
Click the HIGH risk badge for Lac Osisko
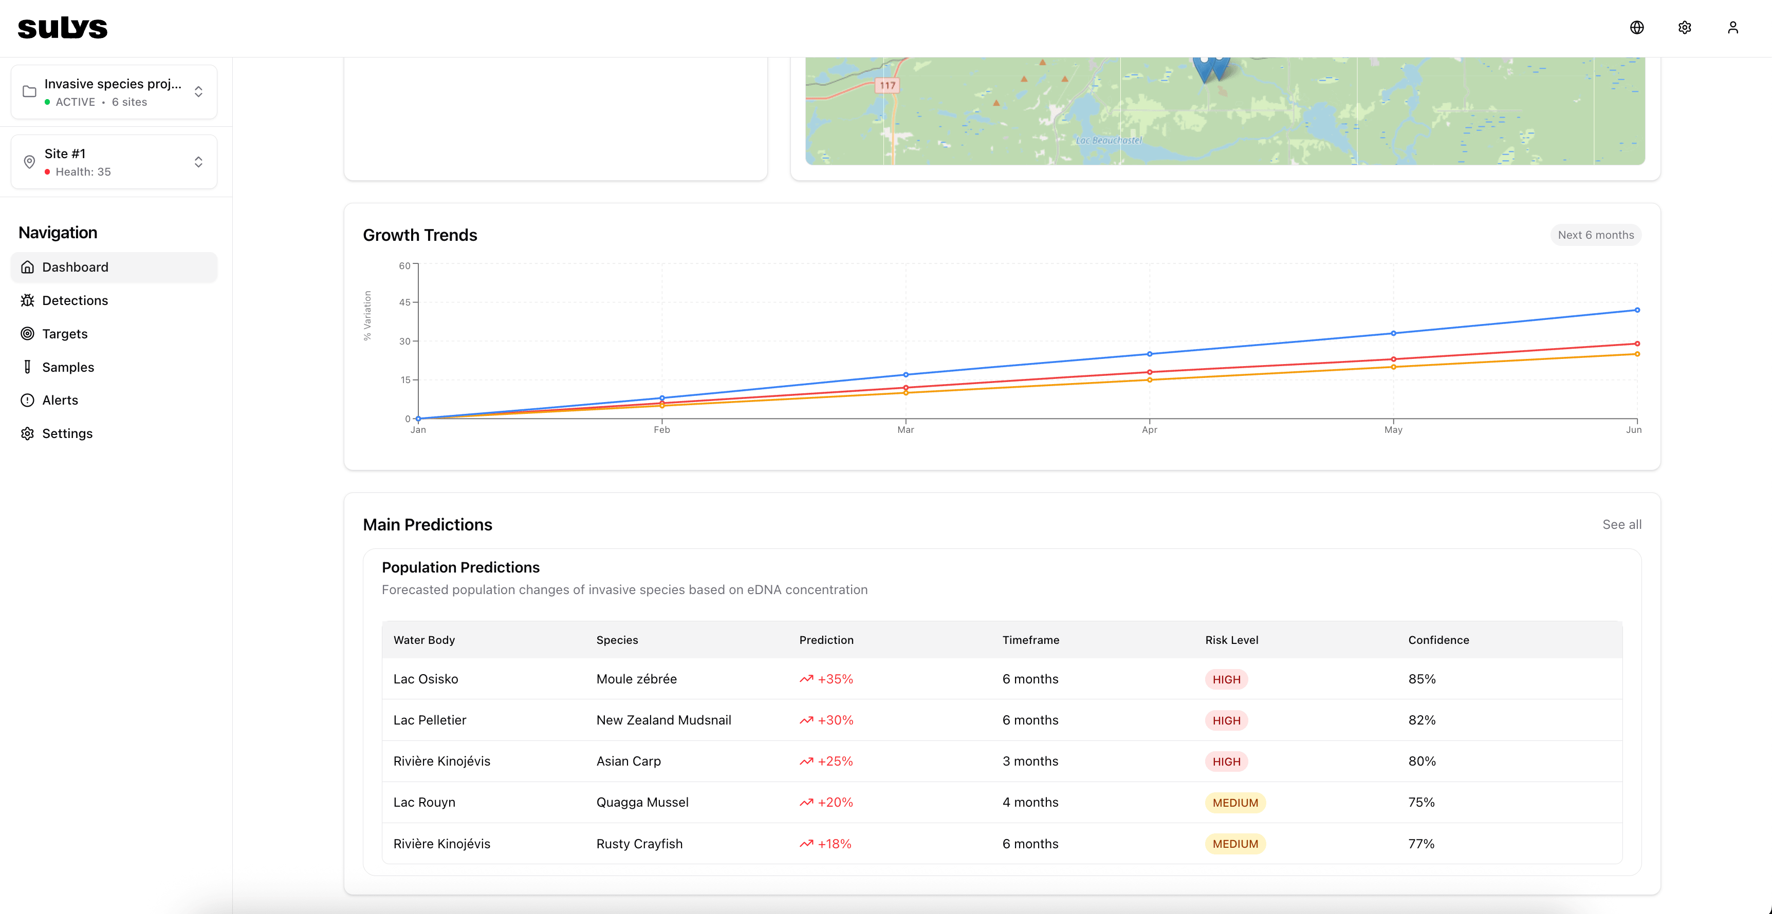click(x=1227, y=679)
